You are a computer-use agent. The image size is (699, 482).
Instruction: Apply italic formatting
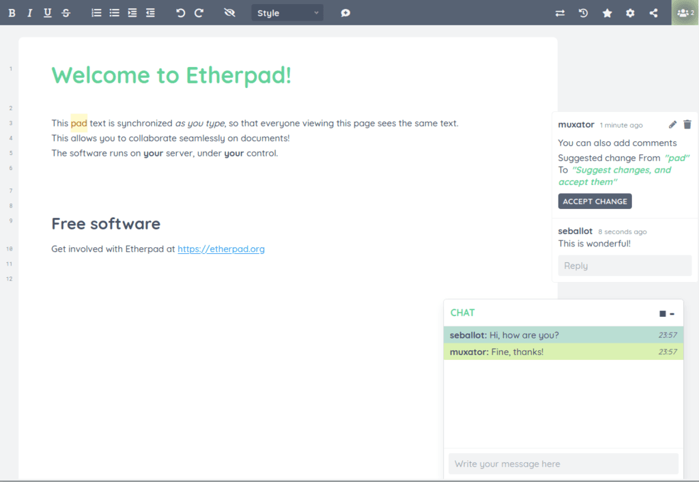(x=29, y=12)
